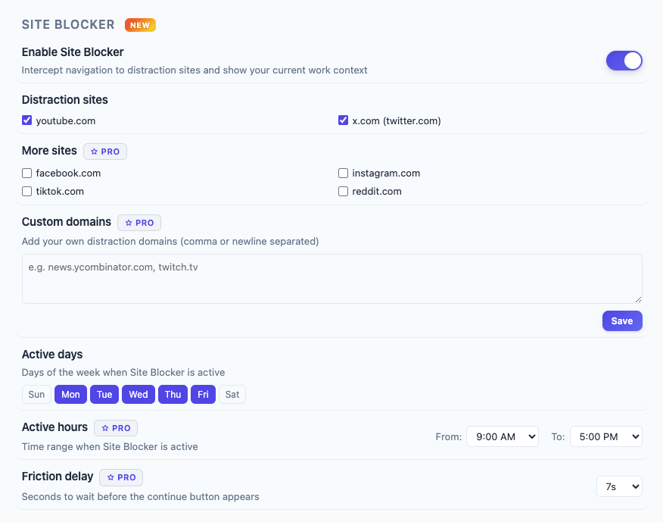The width and height of the screenshot is (663, 522).
Task: Deselect Monday in Active days
Action: click(x=70, y=394)
